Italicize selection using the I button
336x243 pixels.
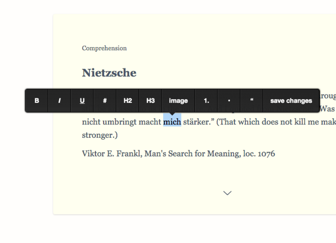click(x=59, y=101)
